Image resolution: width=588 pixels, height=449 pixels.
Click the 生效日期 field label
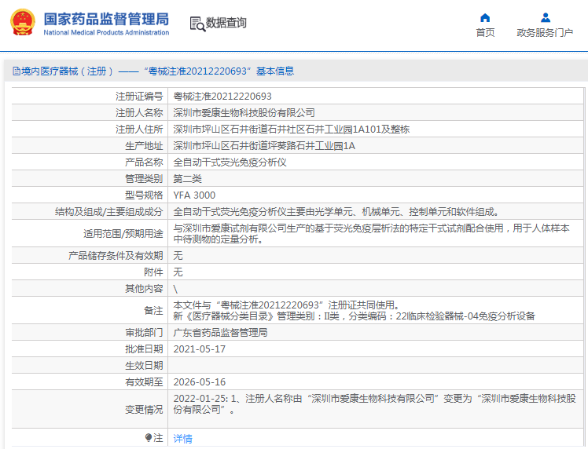pyautogui.click(x=144, y=366)
